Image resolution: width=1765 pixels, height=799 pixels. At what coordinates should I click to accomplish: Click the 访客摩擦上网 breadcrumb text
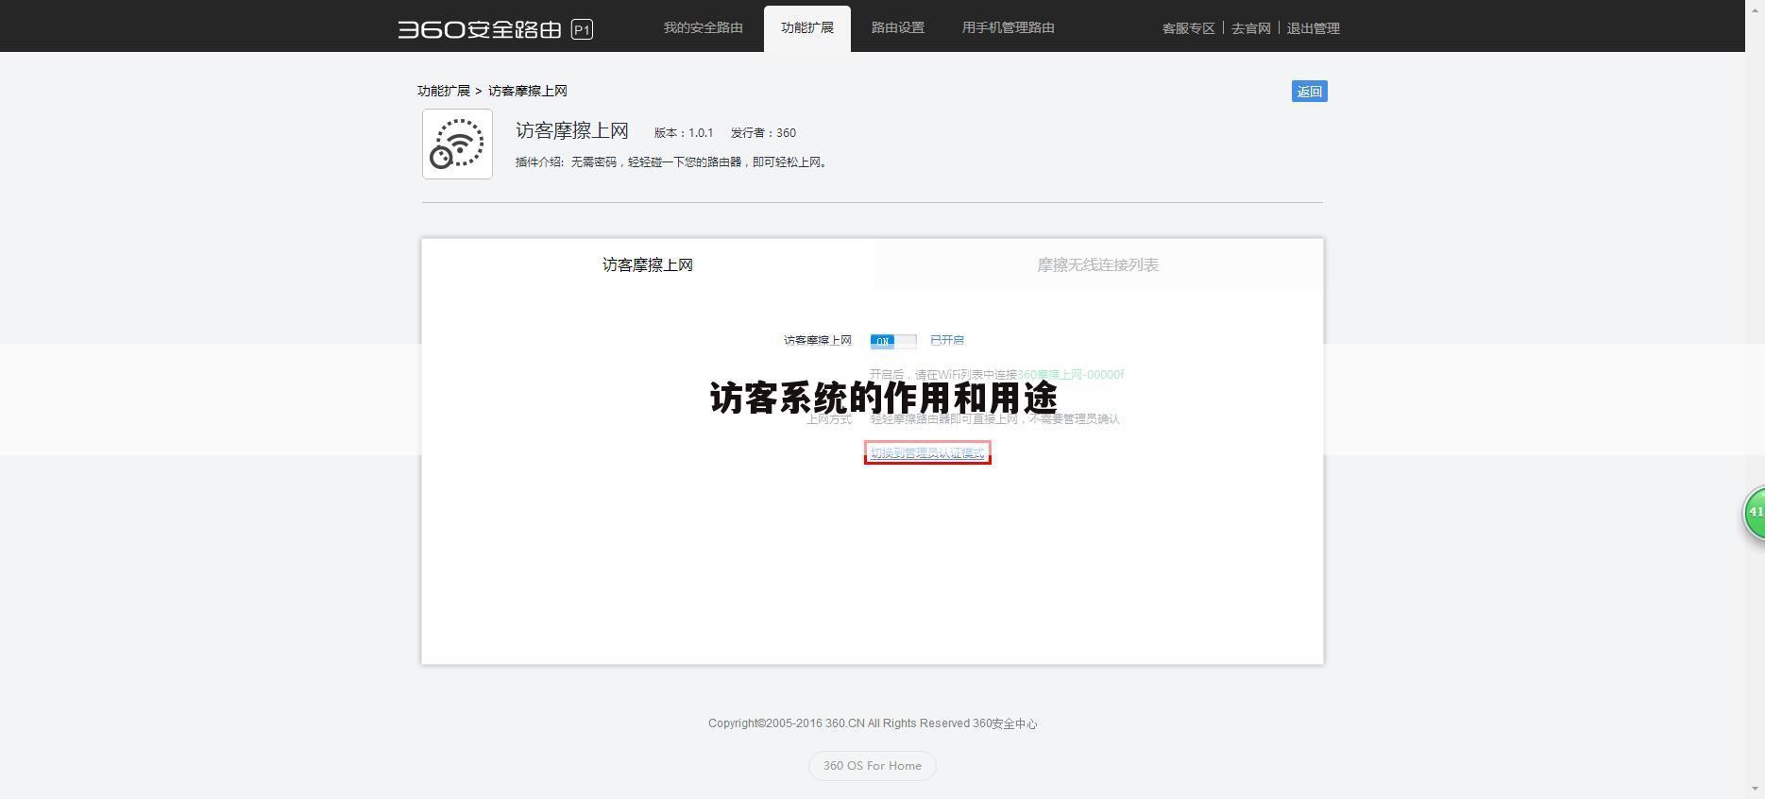pos(528,91)
